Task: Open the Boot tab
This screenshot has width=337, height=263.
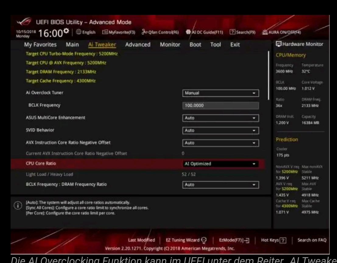Action: [195, 44]
